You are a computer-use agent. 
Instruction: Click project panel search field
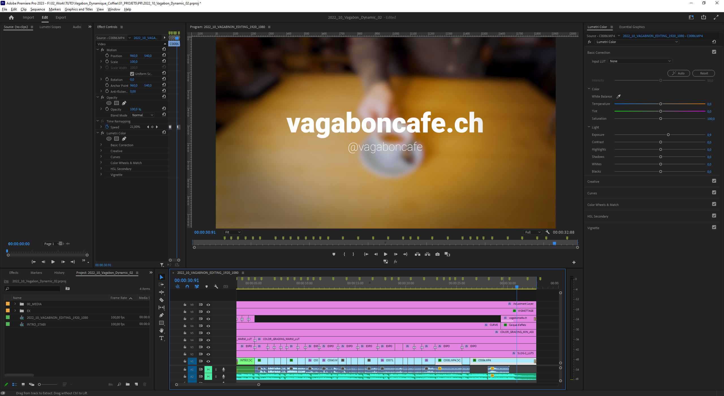(x=33, y=289)
